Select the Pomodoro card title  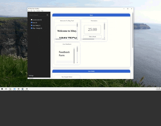point(94,21)
